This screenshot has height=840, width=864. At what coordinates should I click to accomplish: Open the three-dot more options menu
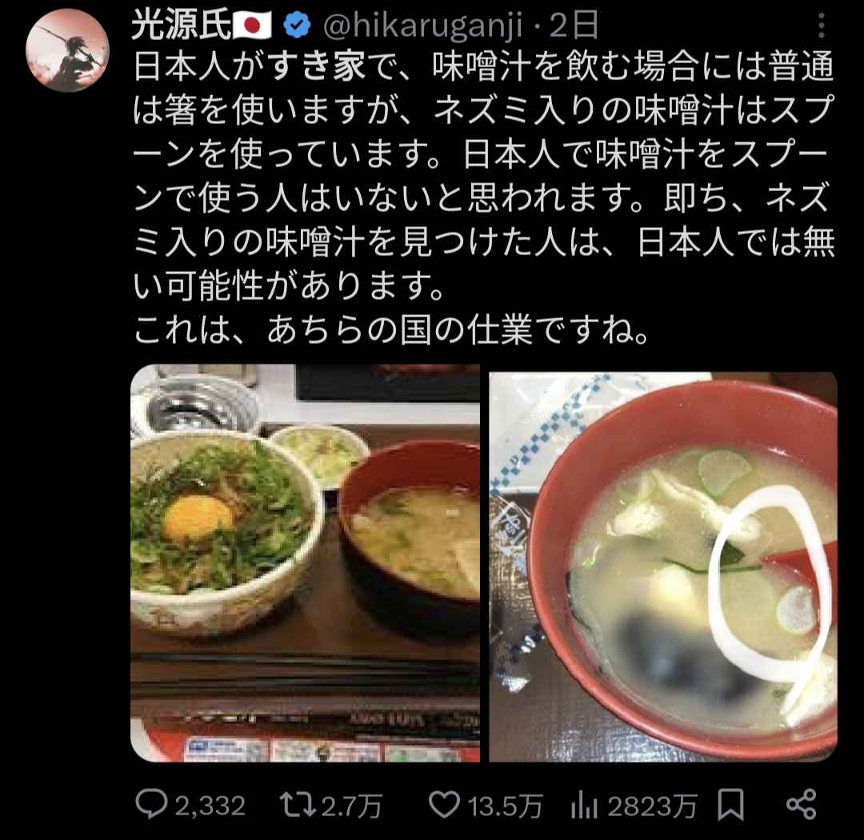point(821,26)
